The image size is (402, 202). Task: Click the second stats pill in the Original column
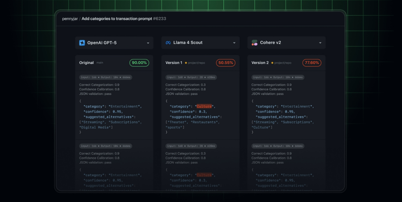click(106, 146)
